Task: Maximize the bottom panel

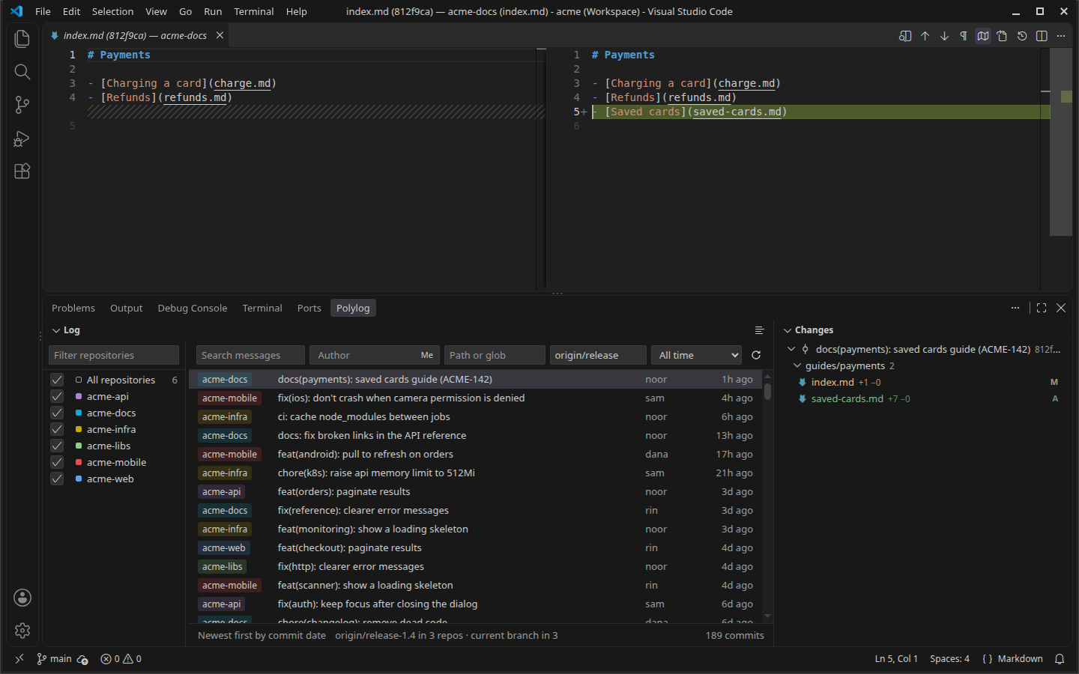Action: pyautogui.click(x=1042, y=308)
